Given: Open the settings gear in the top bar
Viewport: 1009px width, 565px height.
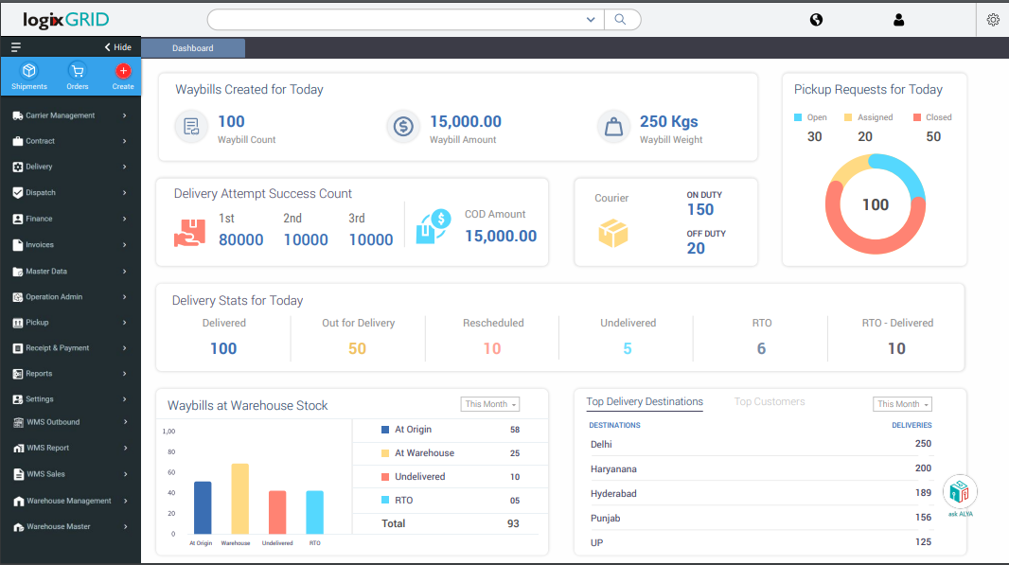Looking at the screenshot, I should pyautogui.click(x=992, y=19).
